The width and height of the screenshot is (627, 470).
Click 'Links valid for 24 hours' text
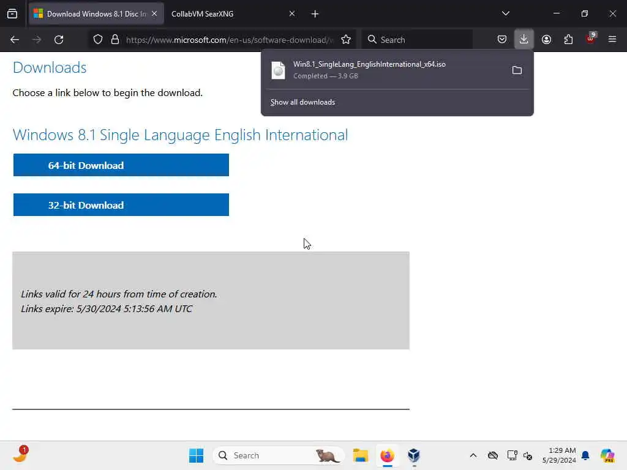pyautogui.click(x=119, y=294)
